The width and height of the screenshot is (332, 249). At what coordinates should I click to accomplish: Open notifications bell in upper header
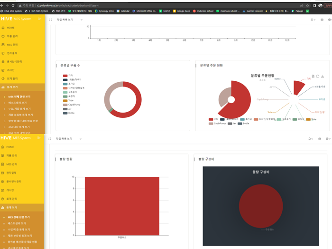pos(313,20)
